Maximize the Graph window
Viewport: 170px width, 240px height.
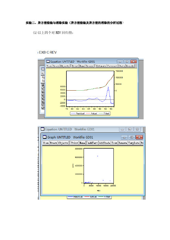[132, 137]
